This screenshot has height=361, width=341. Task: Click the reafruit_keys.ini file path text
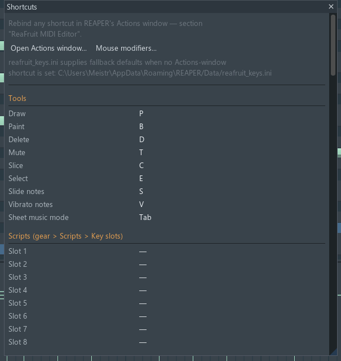[165, 73]
